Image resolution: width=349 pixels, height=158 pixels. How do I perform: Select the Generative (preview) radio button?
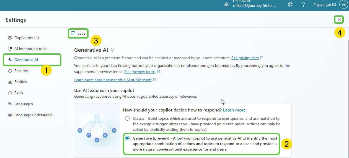tap(127, 138)
